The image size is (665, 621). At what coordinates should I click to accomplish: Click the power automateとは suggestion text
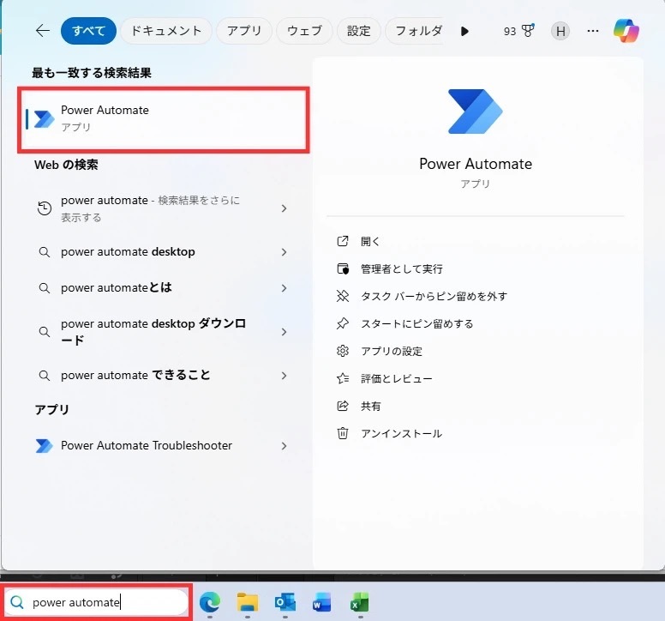click(117, 288)
